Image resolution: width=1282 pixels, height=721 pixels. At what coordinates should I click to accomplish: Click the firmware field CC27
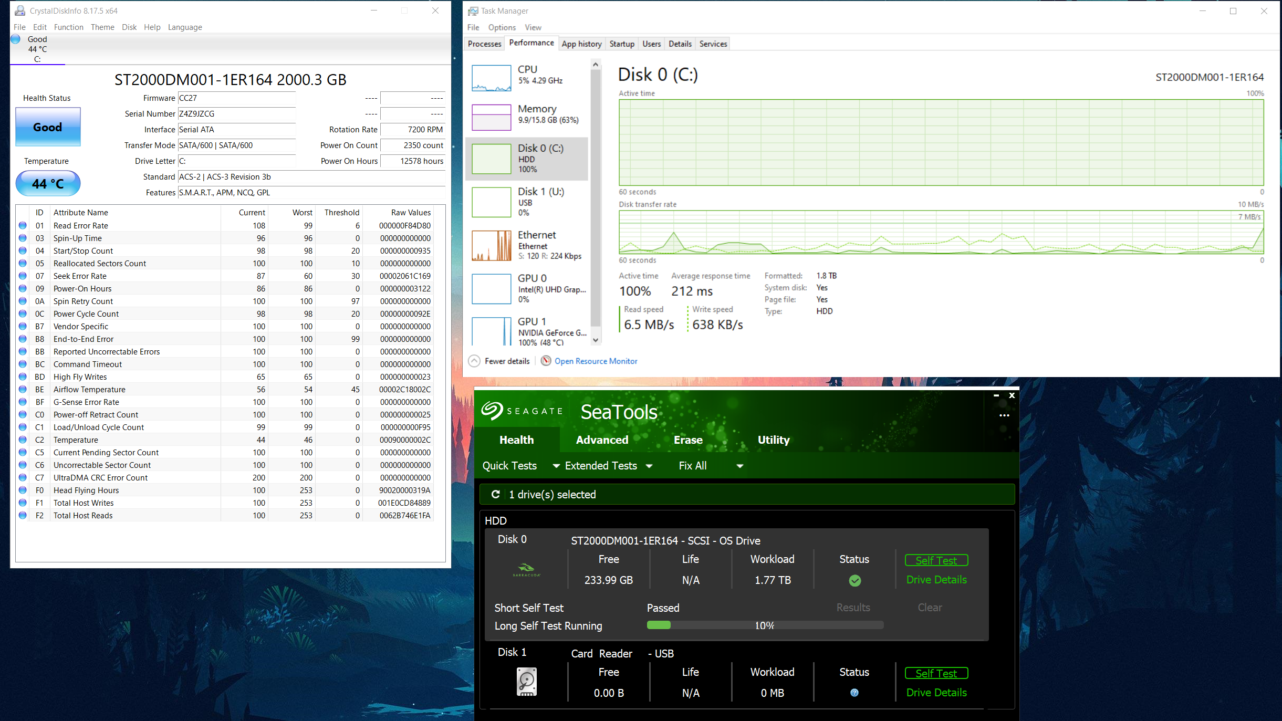236,98
